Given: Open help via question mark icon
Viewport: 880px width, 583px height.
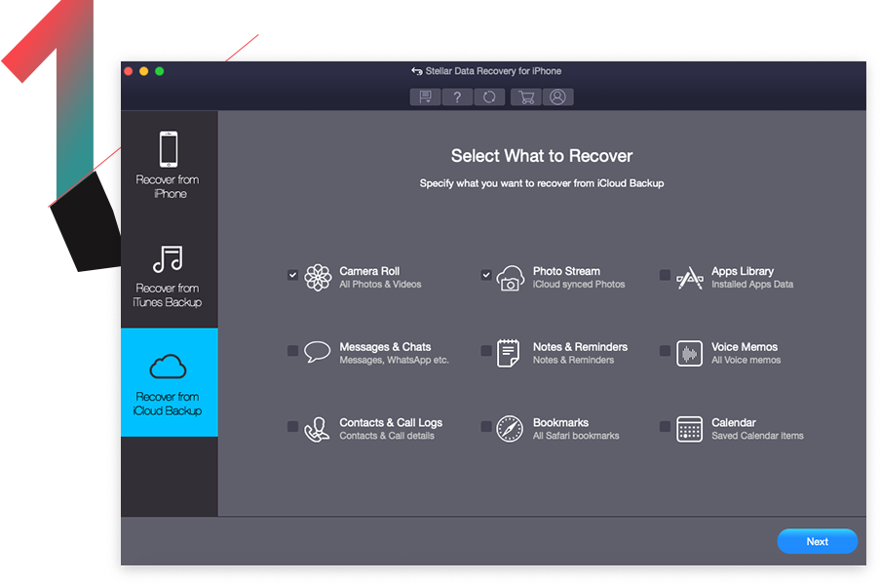Looking at the screenshot, I should 457,97.
